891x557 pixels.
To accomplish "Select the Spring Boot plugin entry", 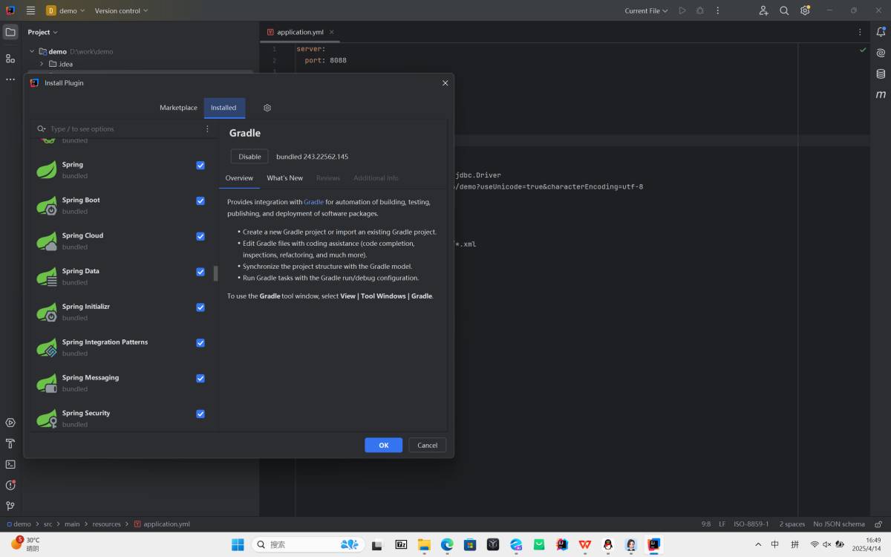I will click(123, 206).
